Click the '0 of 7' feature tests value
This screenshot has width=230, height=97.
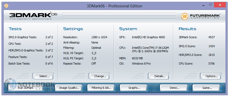pos(49,57)
